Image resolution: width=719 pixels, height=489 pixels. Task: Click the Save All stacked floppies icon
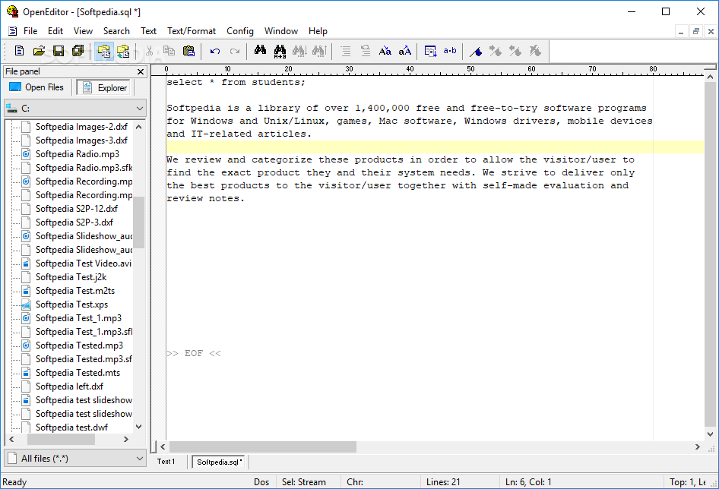click(78, 51)
